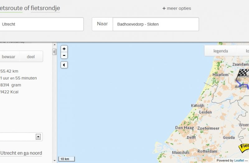Select the fietsroute tab
249x163 pixels.
coord(11,8)
